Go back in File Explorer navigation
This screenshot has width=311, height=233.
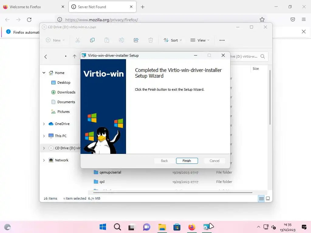pos(46,57)
